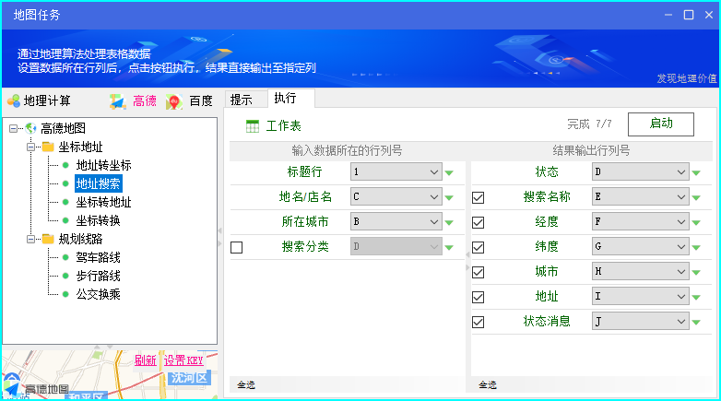
Task: Open the 纬度 output column dropdown
Action: click(640, 246)
